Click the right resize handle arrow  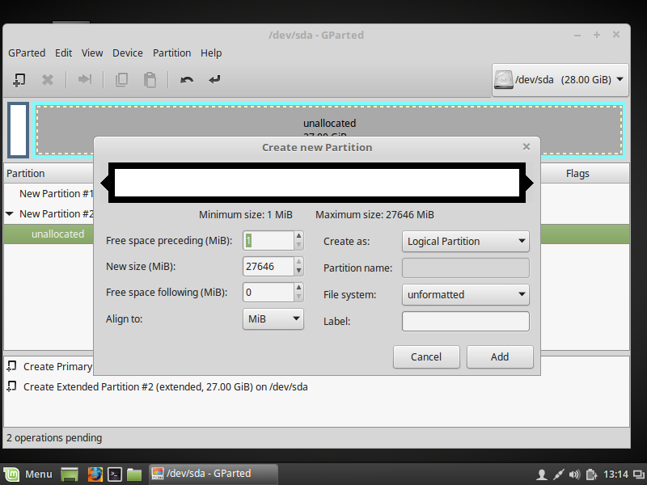pyautogui.click(x=530, y=183)
